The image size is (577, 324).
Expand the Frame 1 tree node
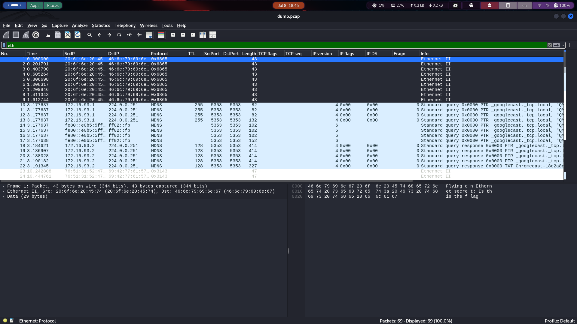3,186
